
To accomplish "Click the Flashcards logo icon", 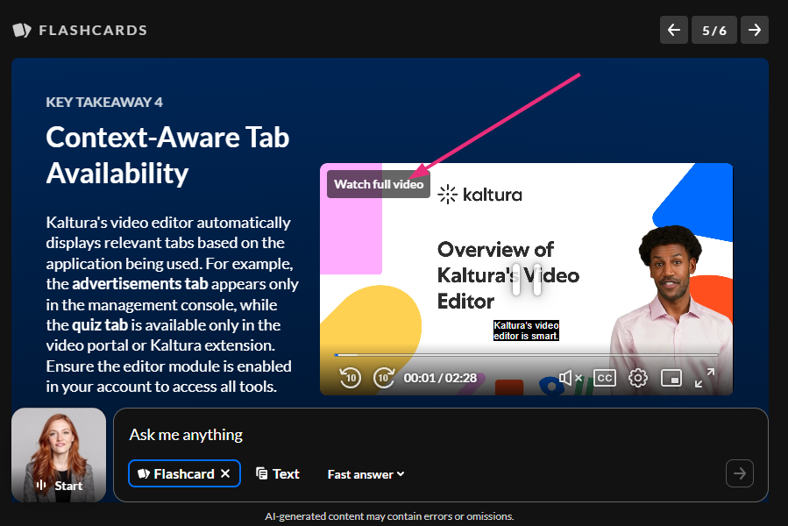I will click(x=22, y=30).
